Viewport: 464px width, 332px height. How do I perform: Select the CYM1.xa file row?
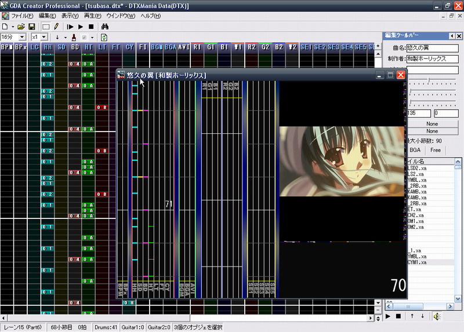(x=430, y=262)
